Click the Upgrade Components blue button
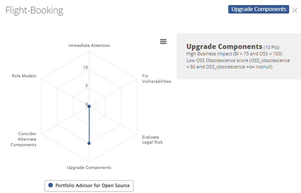The width and height of the screenshot is (301, 193). pyautogui.click(x=259, y=9)
